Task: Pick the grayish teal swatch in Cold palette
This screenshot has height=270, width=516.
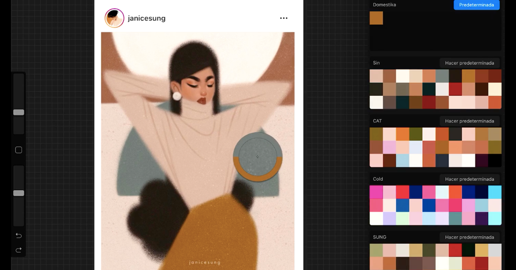Action: point(455,218)
